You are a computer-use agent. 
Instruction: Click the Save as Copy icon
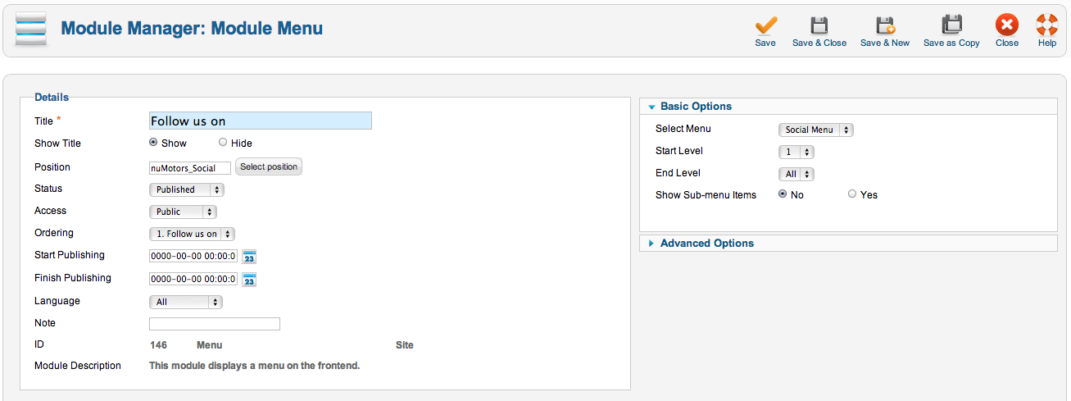click(x=951, y=25)
